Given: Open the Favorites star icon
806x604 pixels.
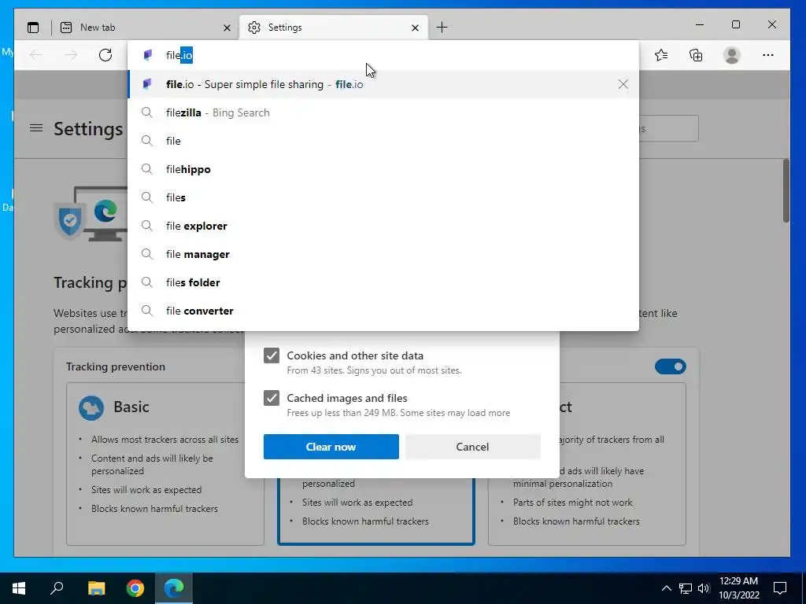Looking at the screenshot, I should tap(661, 55).
